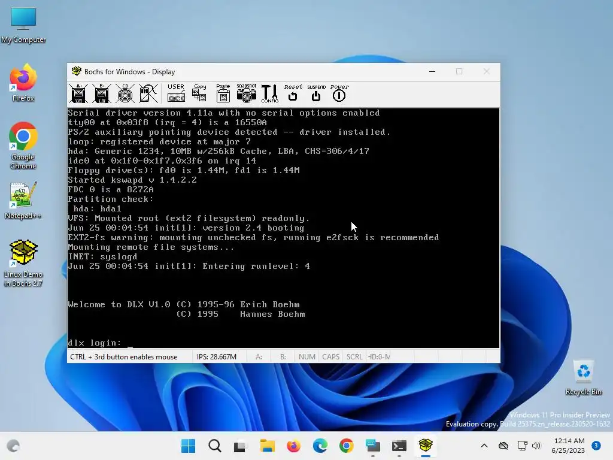Click the Bochs title bar app icon
The width and height of the screenshot is (613, 460).
(76, 71)
